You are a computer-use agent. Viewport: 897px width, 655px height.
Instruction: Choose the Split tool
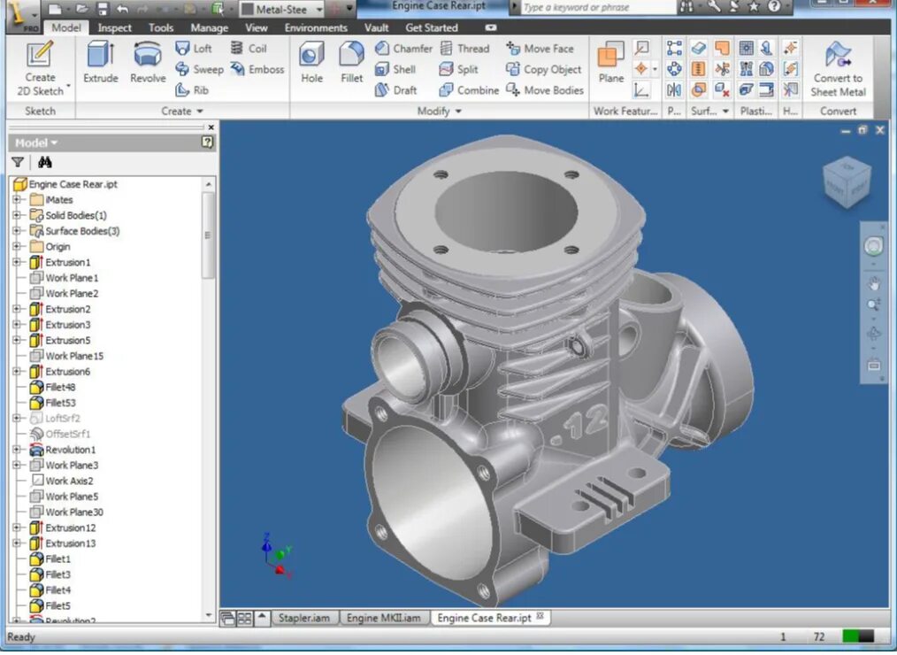459,69
